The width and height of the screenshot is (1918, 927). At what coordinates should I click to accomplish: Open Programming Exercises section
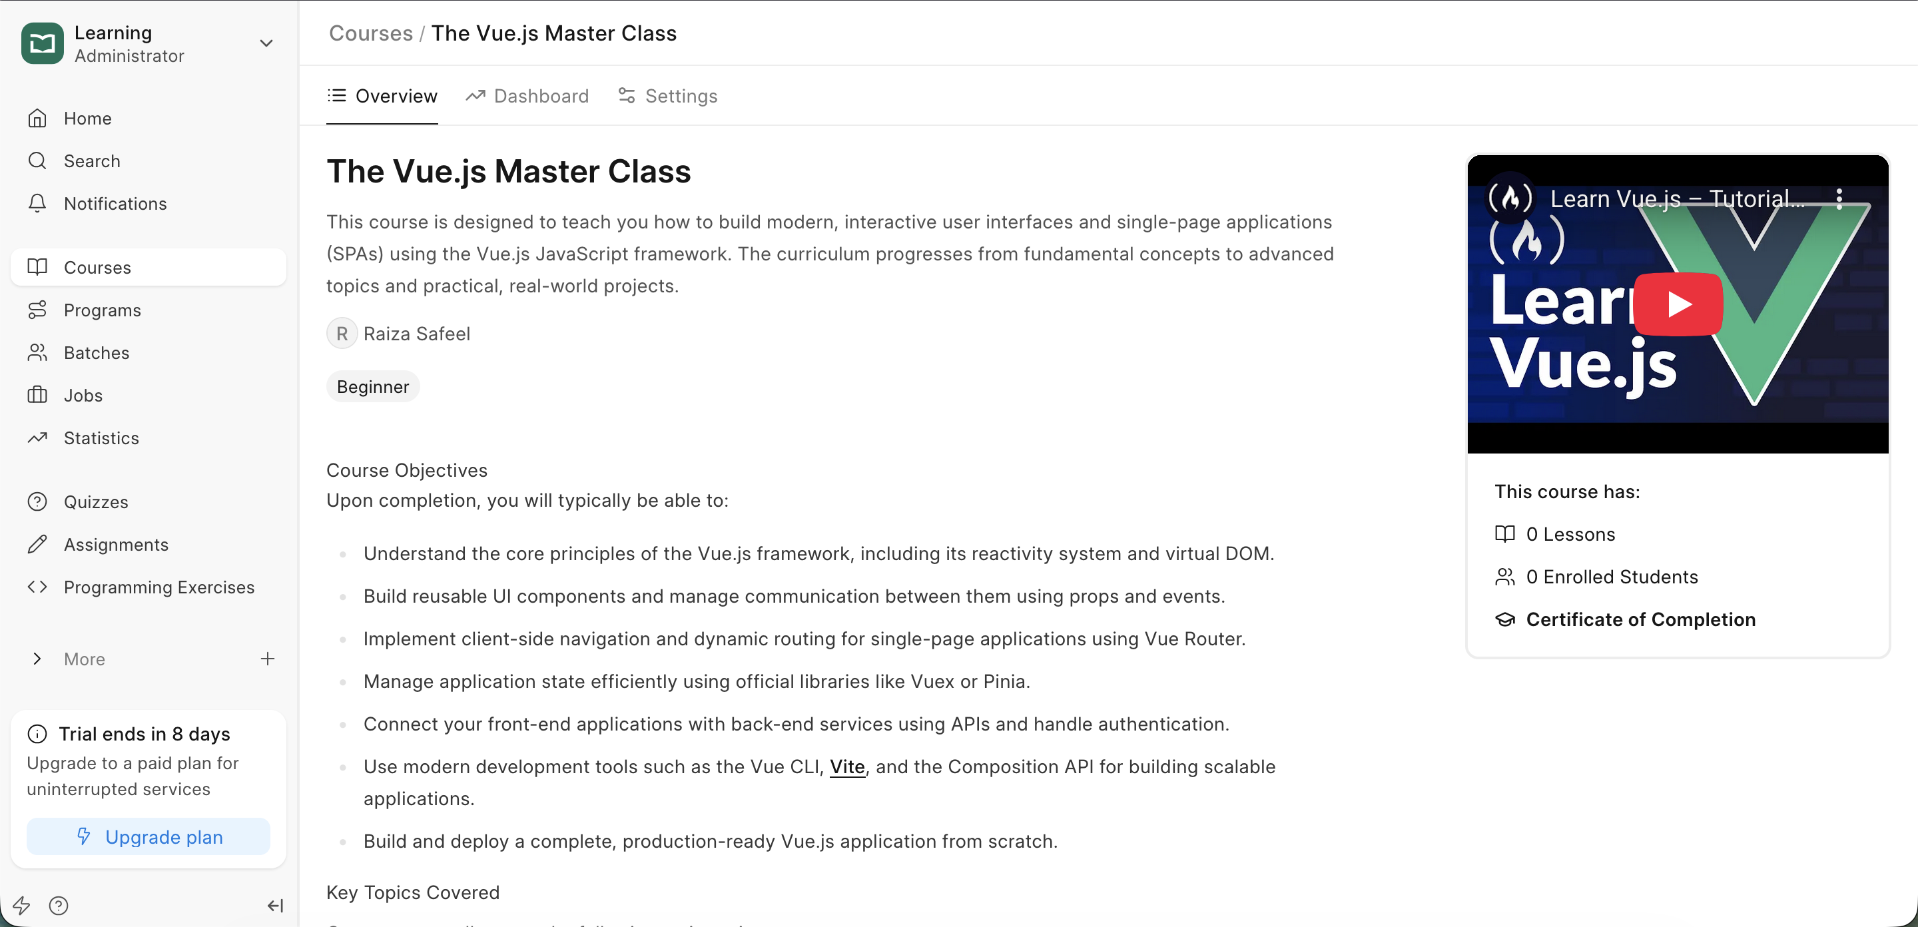click(159, 587)
